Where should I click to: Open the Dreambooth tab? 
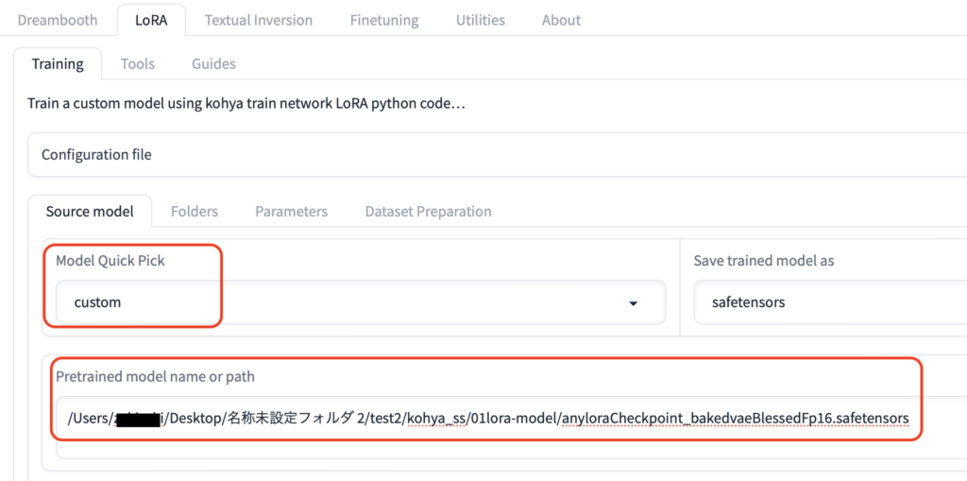coord(58,20)
